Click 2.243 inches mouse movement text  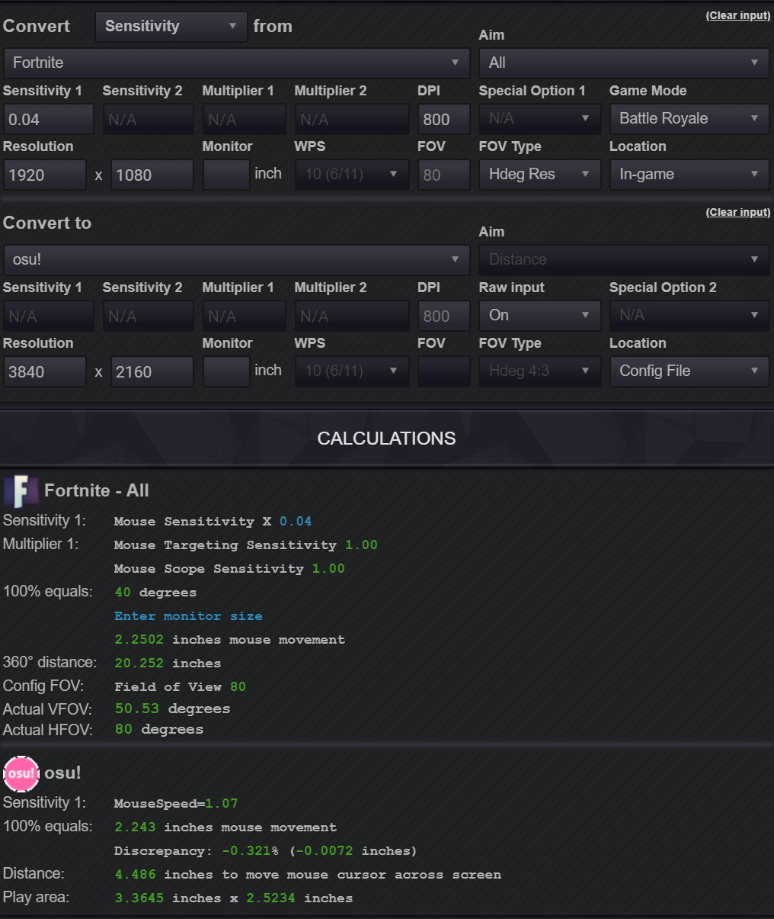coord(225,827)
